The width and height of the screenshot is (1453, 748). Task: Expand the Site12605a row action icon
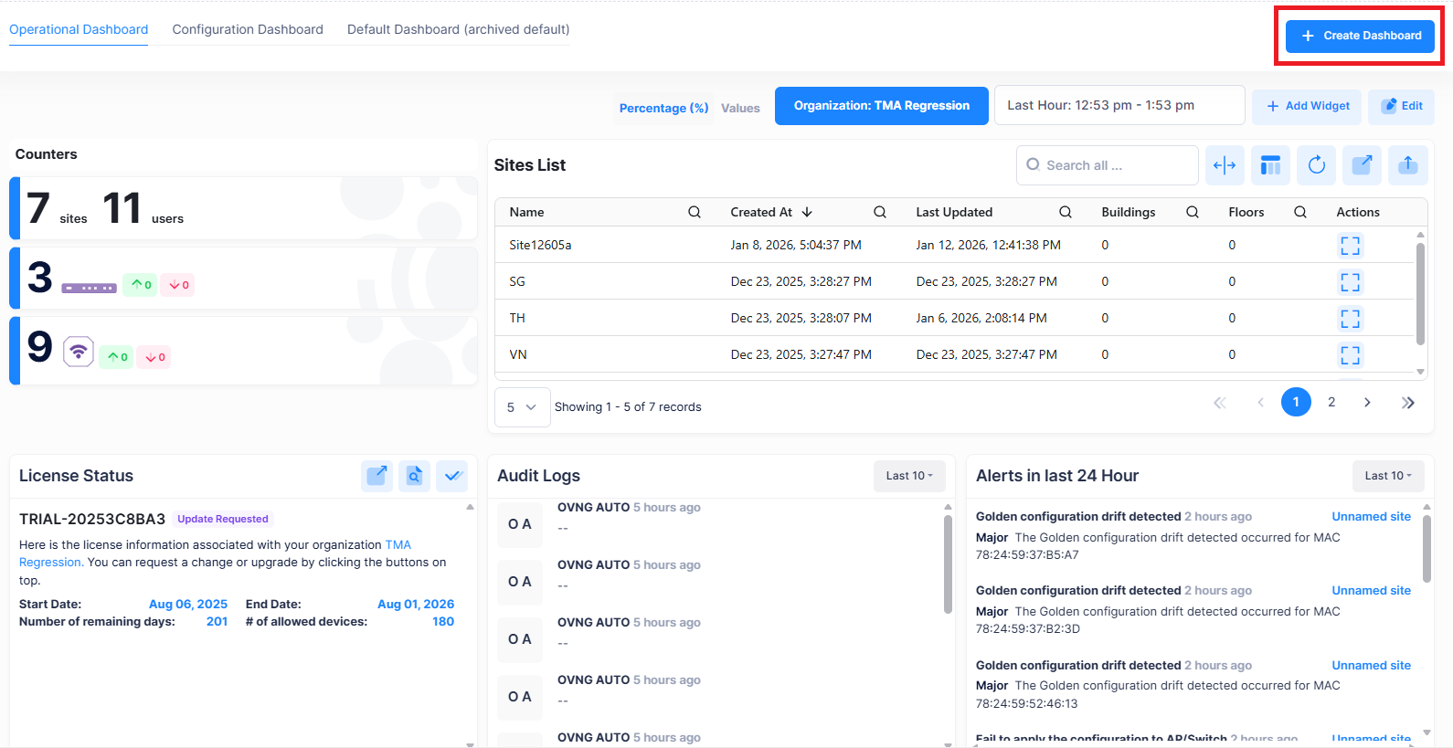click(1350, 246)
